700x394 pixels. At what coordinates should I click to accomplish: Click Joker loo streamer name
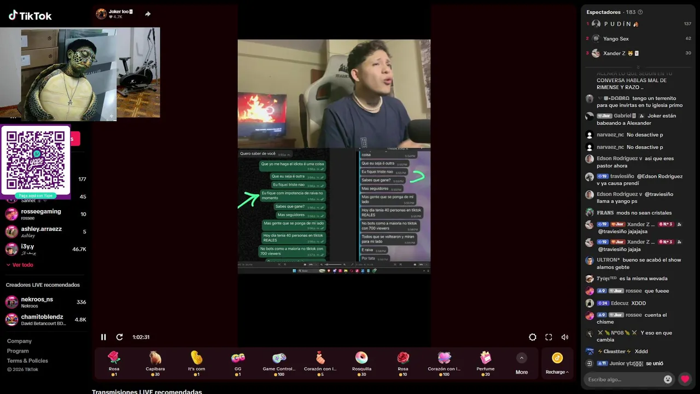pos(120,11)
